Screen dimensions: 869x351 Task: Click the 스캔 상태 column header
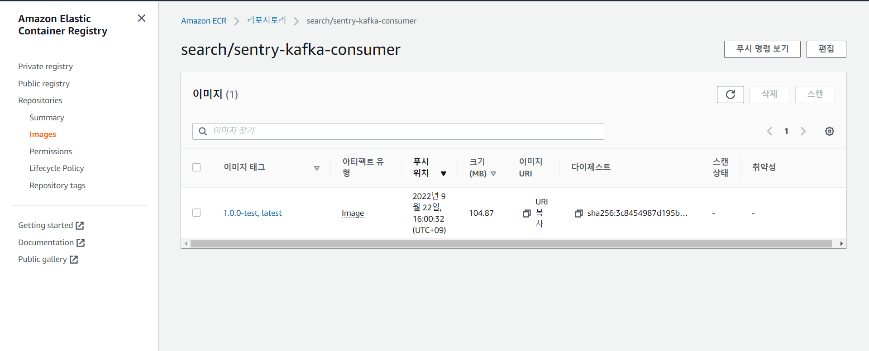pos(721,167)
